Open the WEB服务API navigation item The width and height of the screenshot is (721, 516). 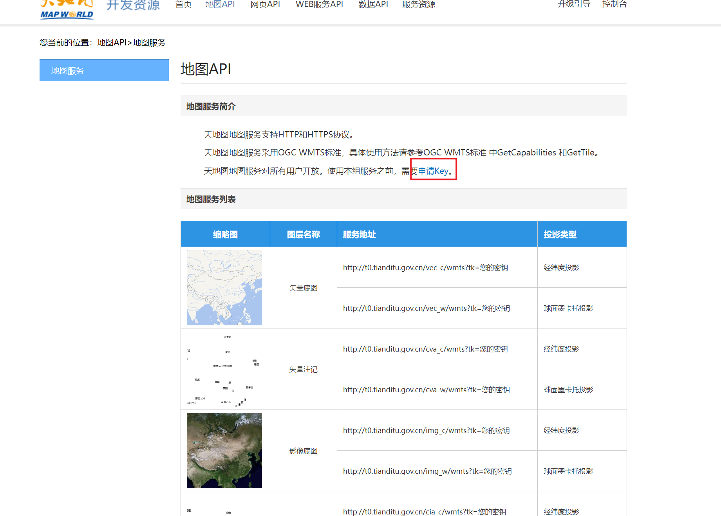click(x=319, y=4)
